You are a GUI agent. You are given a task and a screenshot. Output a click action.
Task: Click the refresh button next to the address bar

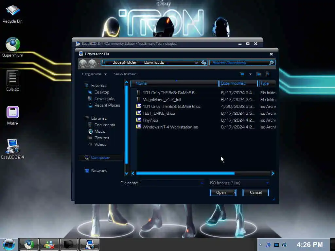[x=204, y=63]
